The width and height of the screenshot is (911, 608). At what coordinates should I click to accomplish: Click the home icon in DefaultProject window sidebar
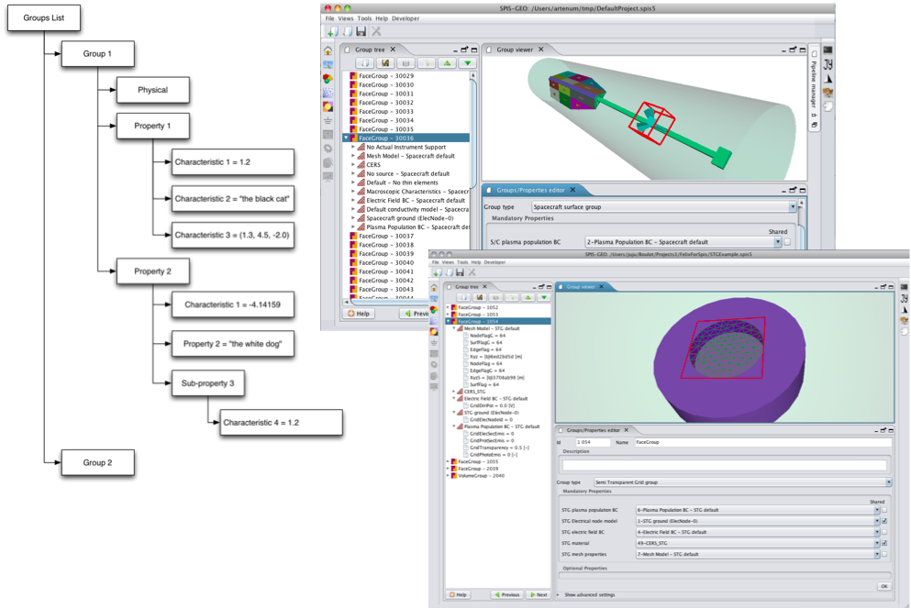(328, 51)
